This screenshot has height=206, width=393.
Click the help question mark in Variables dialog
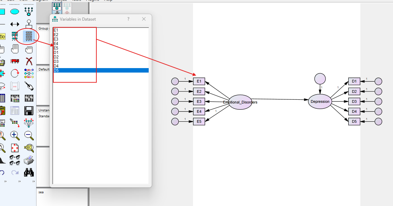[128, 19]
